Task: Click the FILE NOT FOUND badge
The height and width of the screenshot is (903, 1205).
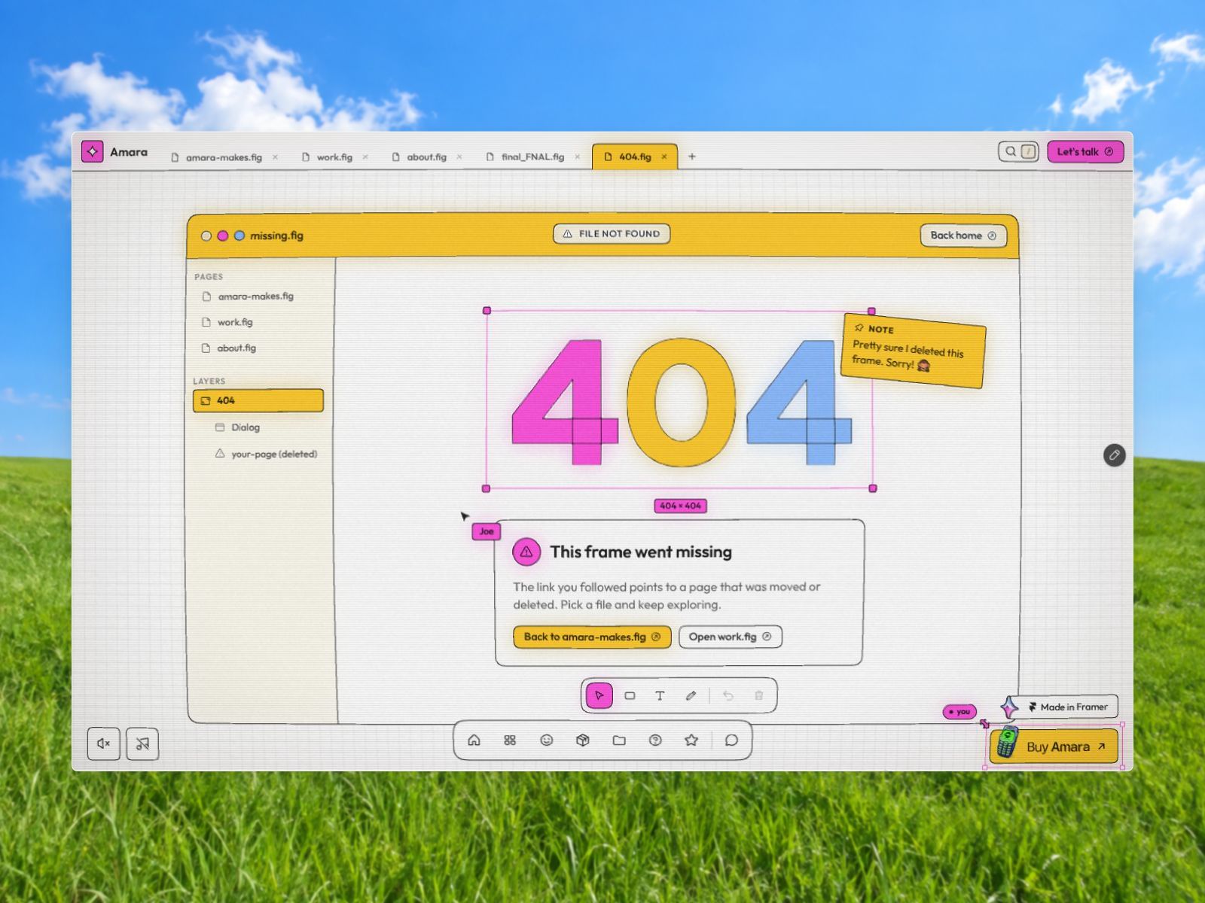Action: click(612, 234)
